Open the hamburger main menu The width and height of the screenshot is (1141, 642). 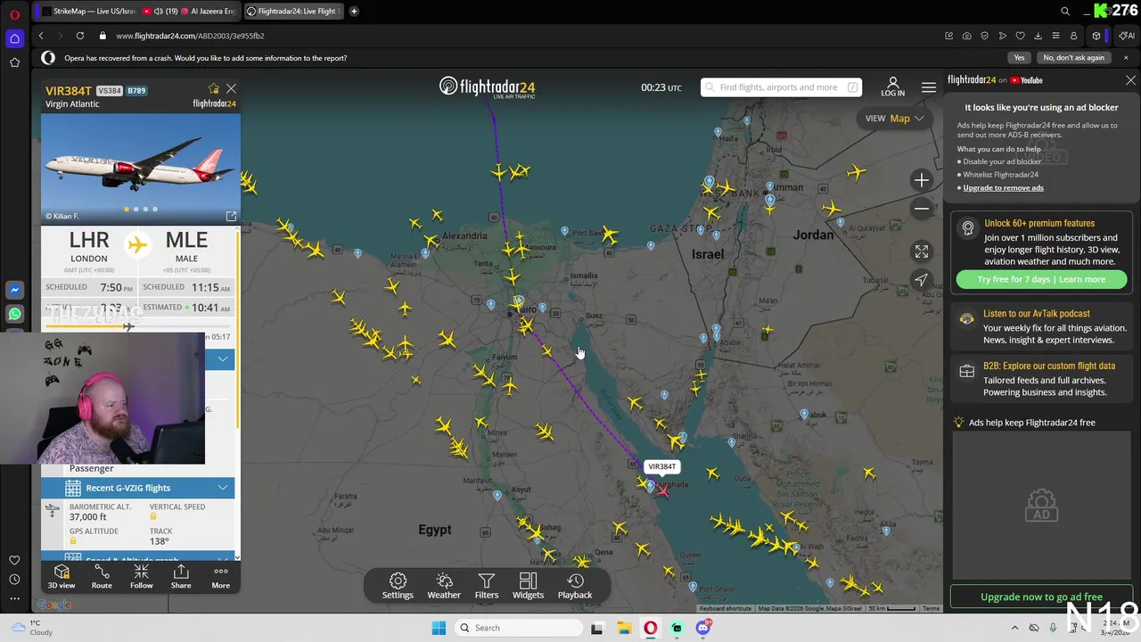(x=929, y=87)
